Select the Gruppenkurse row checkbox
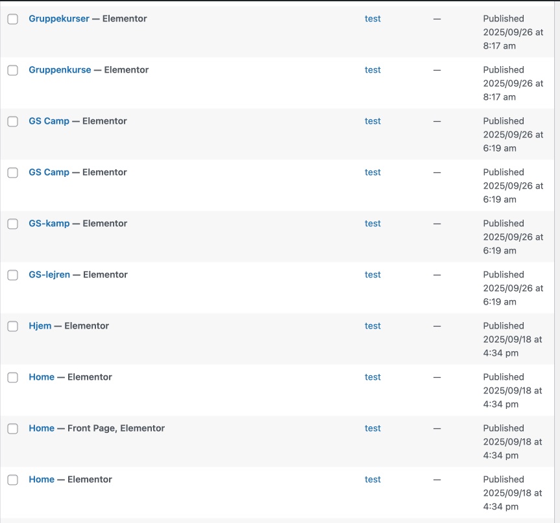The width and height of the screenshot is (560, 523). [x=12, y=71]
